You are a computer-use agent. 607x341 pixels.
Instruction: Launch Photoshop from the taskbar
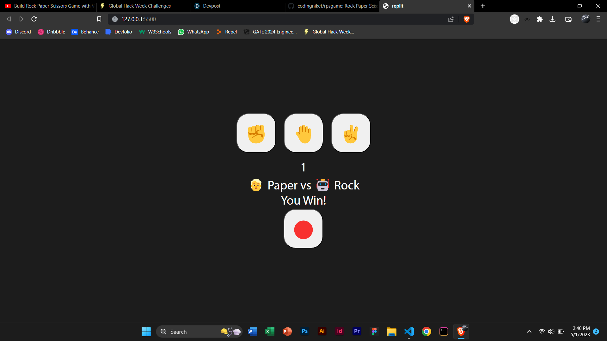click(x=304, y=332)
